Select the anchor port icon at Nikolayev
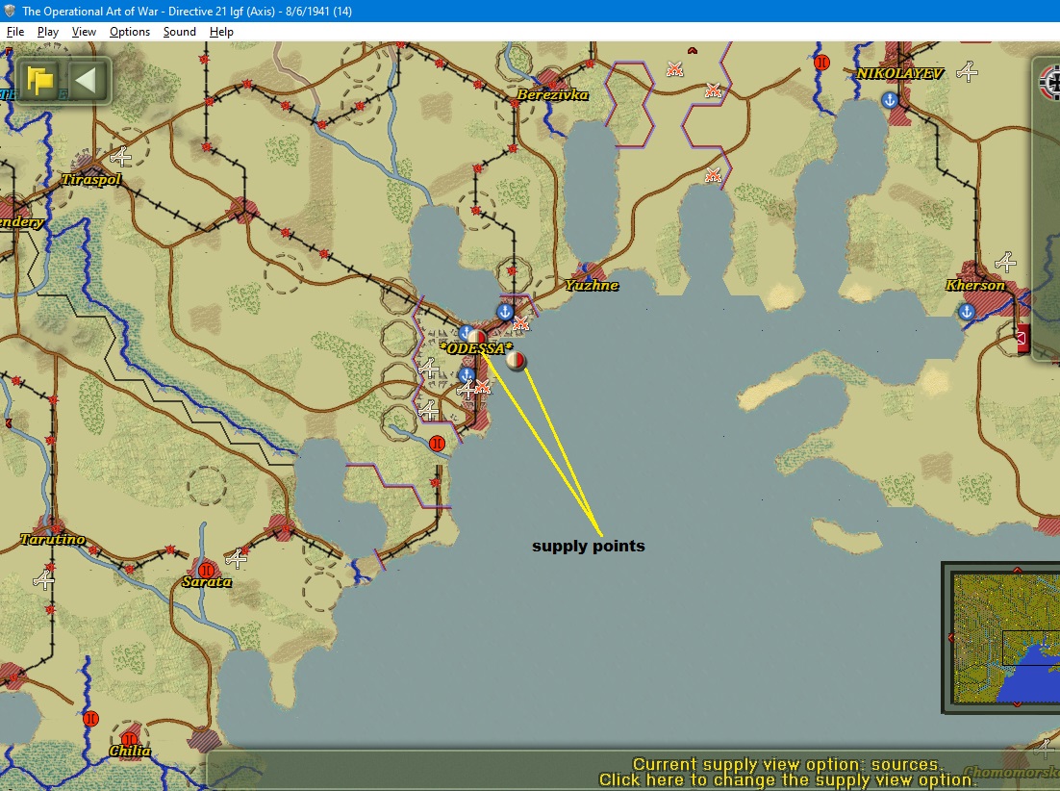 (890, 101)
